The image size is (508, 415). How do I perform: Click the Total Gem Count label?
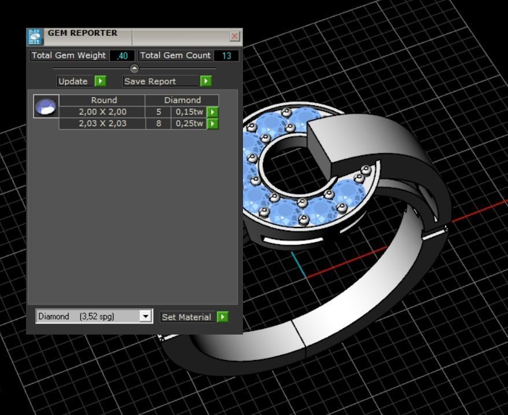(x=175, y=56)
